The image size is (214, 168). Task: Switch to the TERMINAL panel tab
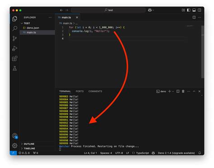pyautogui.click(x=65, y=91)
